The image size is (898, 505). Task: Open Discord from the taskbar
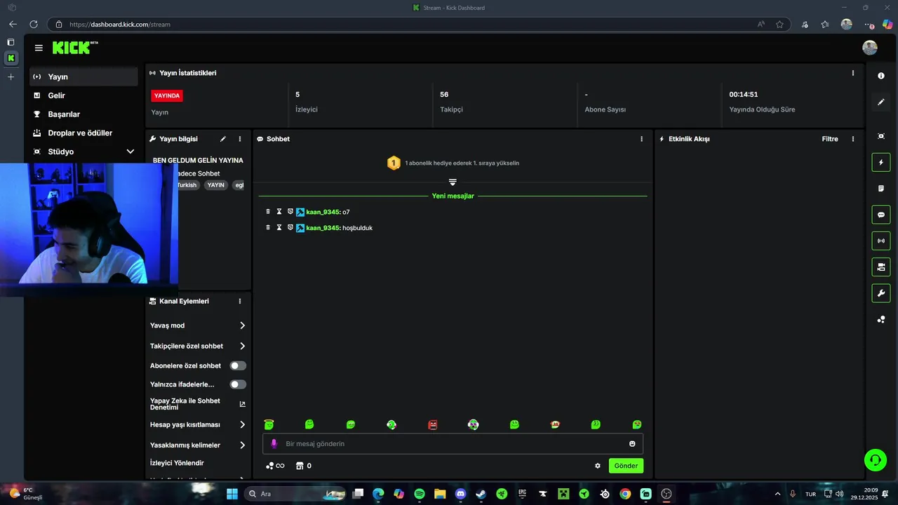pyautogui.click(x=460, y=494)
